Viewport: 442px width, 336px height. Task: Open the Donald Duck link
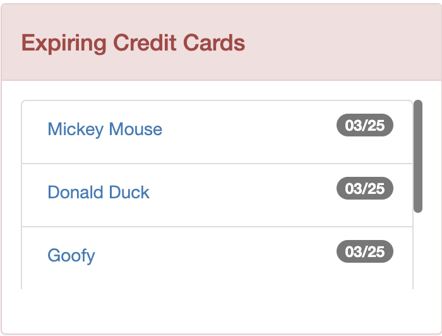tap(99, 193)
